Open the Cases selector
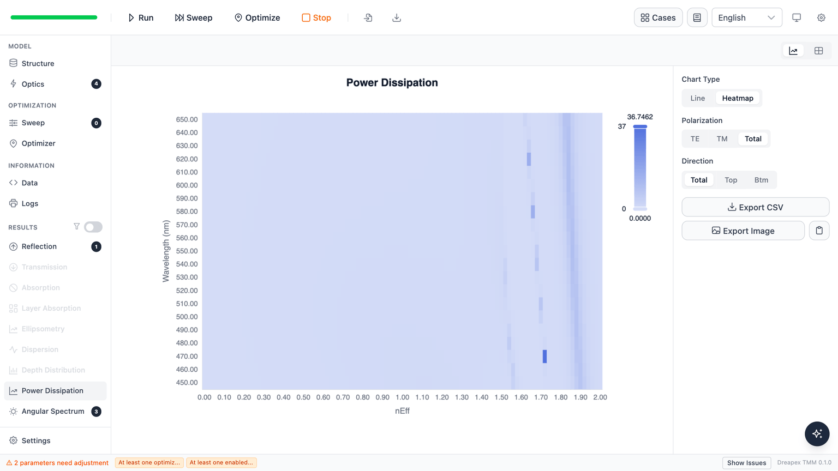 pos(658,17)
